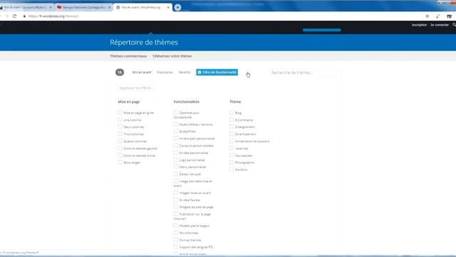Check Widgets de pied de page

(176, 207)
